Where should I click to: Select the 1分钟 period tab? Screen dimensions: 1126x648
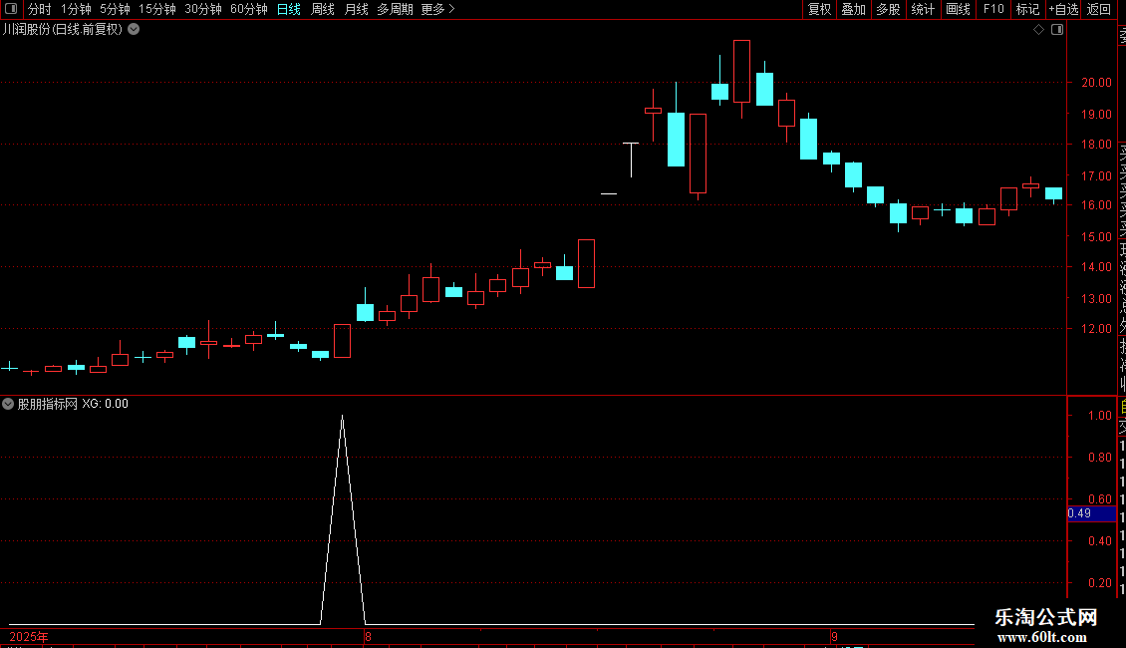[x=76, y=9]
